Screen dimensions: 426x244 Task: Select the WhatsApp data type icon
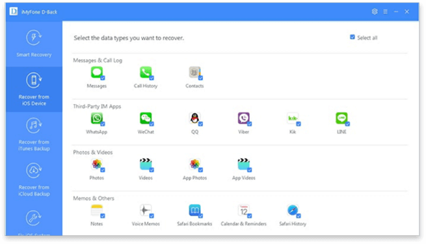(97, 118)
